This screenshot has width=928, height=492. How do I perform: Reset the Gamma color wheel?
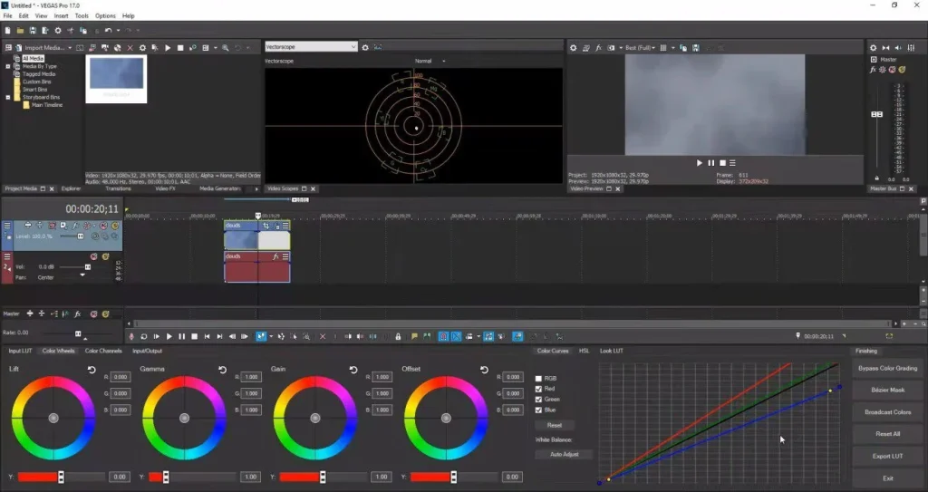(x=223, y=370)
